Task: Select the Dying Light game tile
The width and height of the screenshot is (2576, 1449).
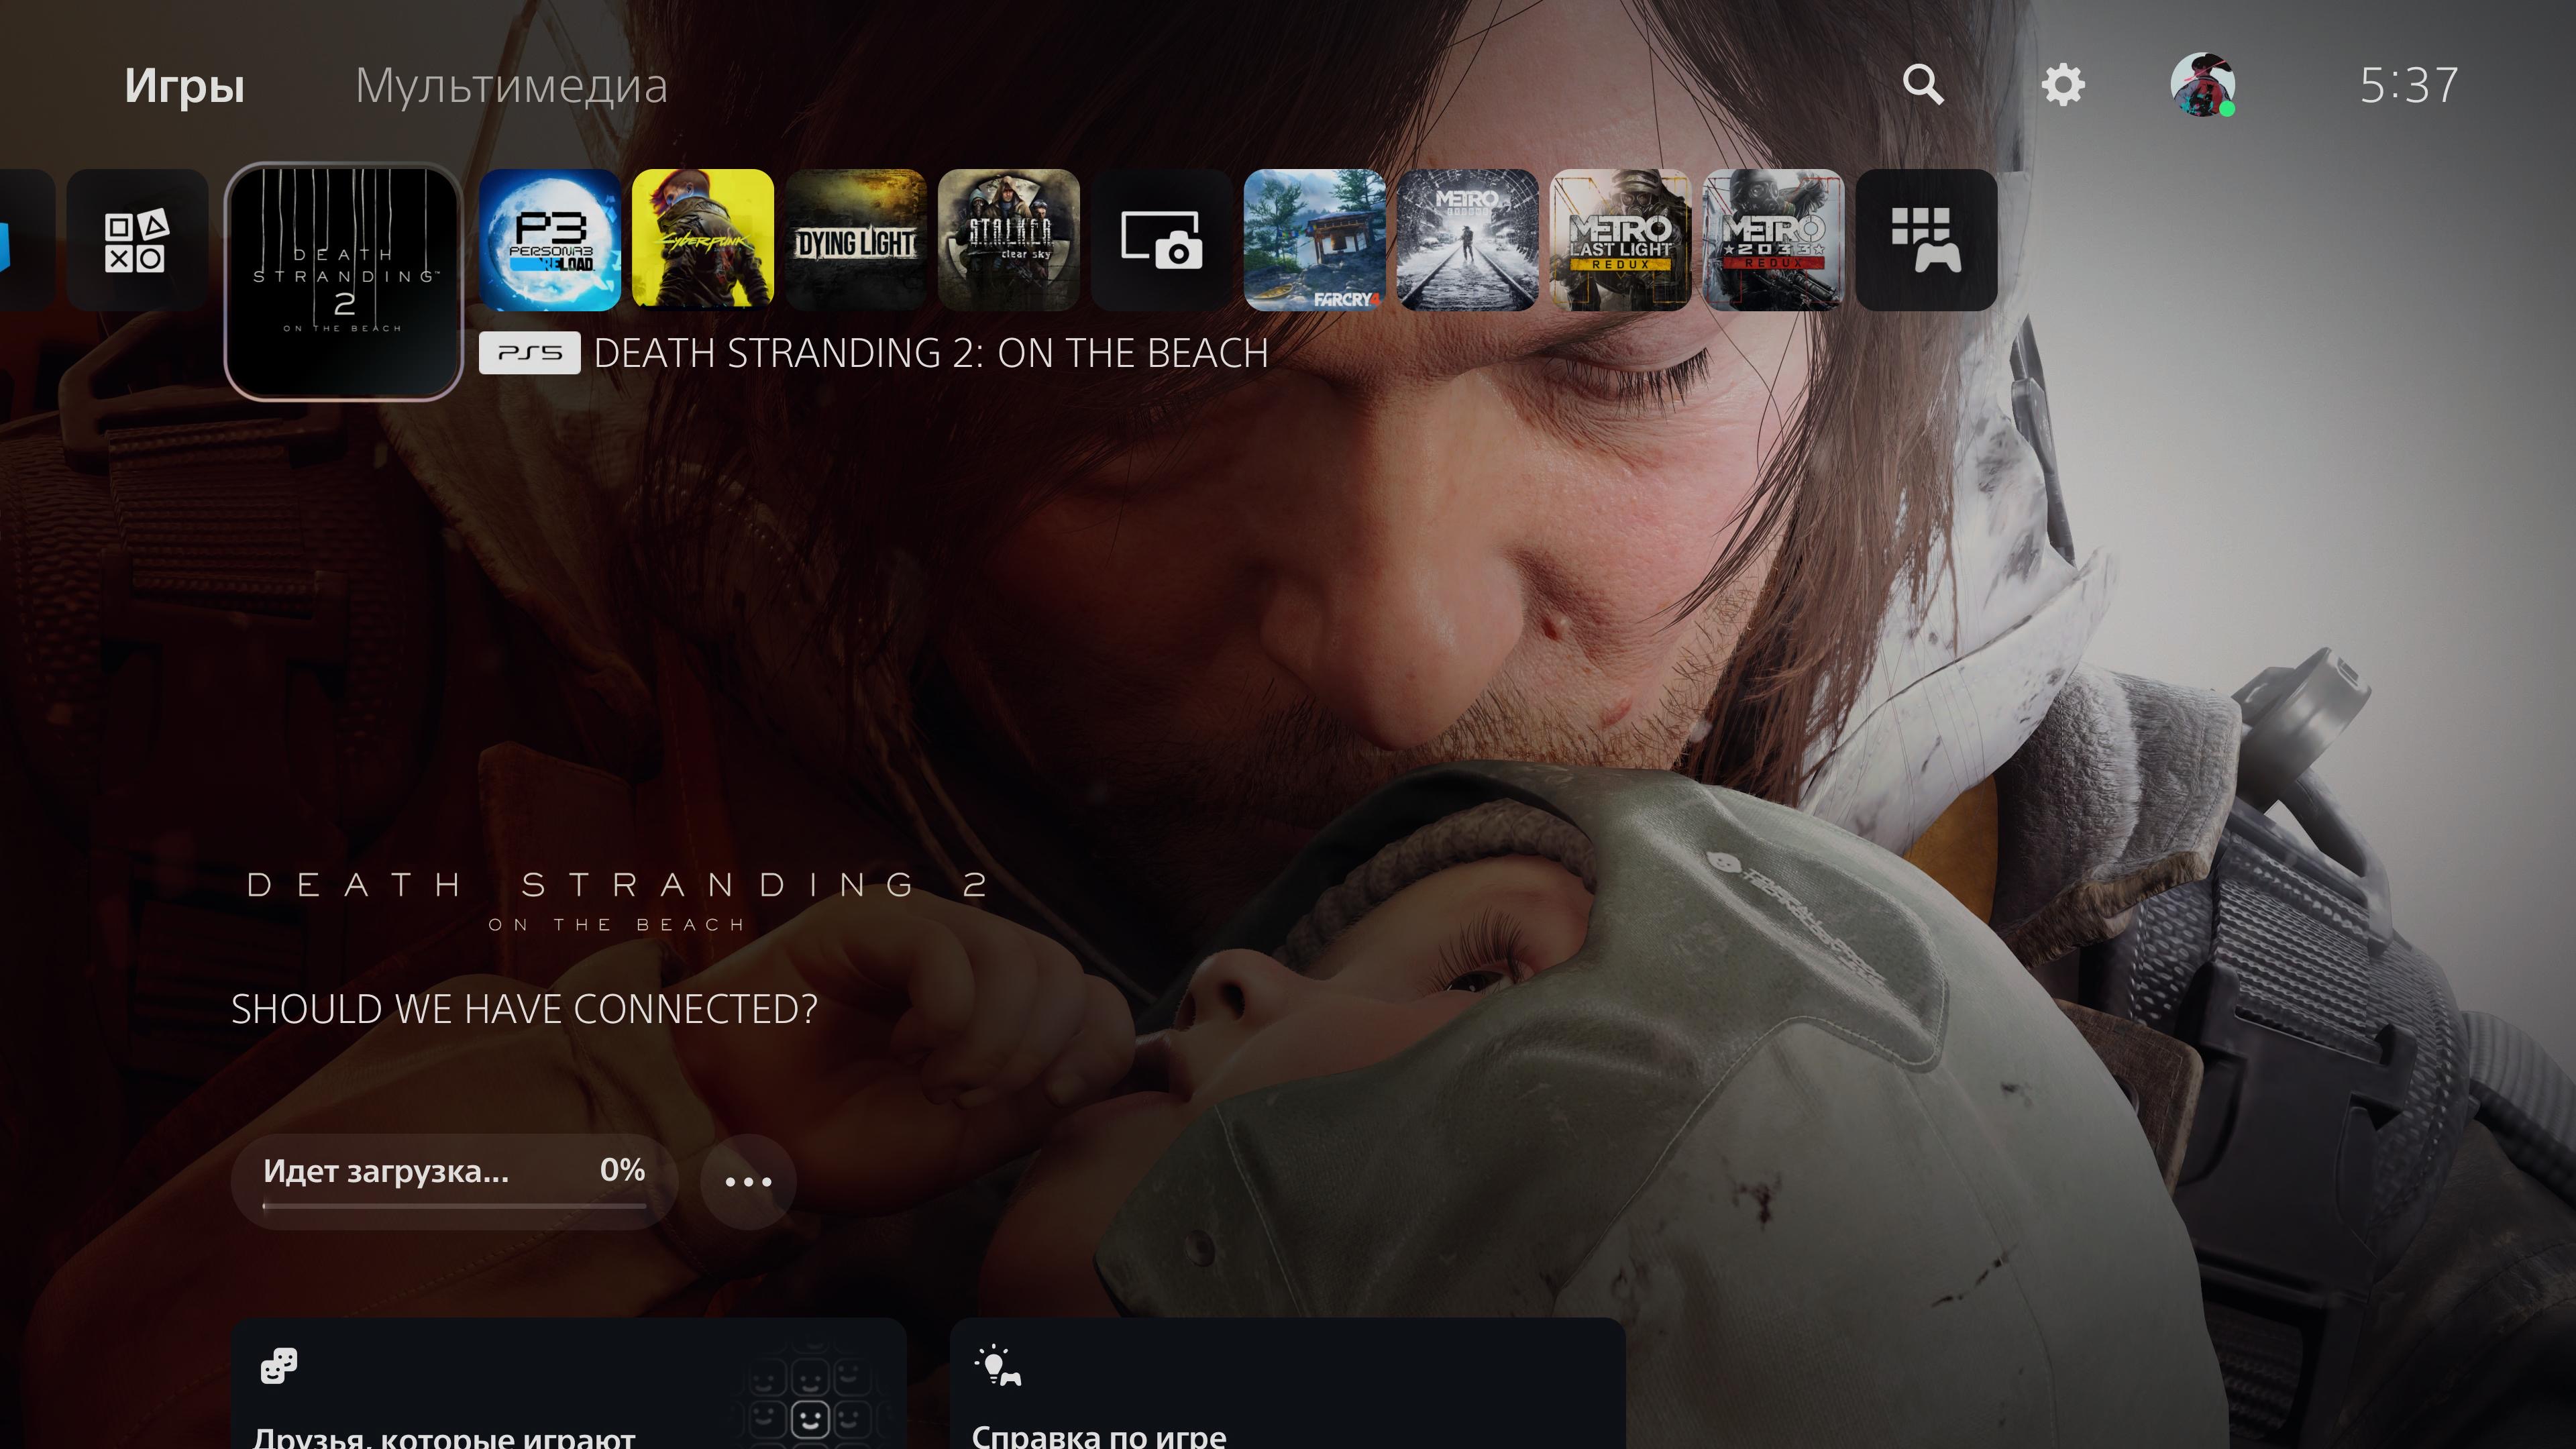Action: tap(856, 240)
